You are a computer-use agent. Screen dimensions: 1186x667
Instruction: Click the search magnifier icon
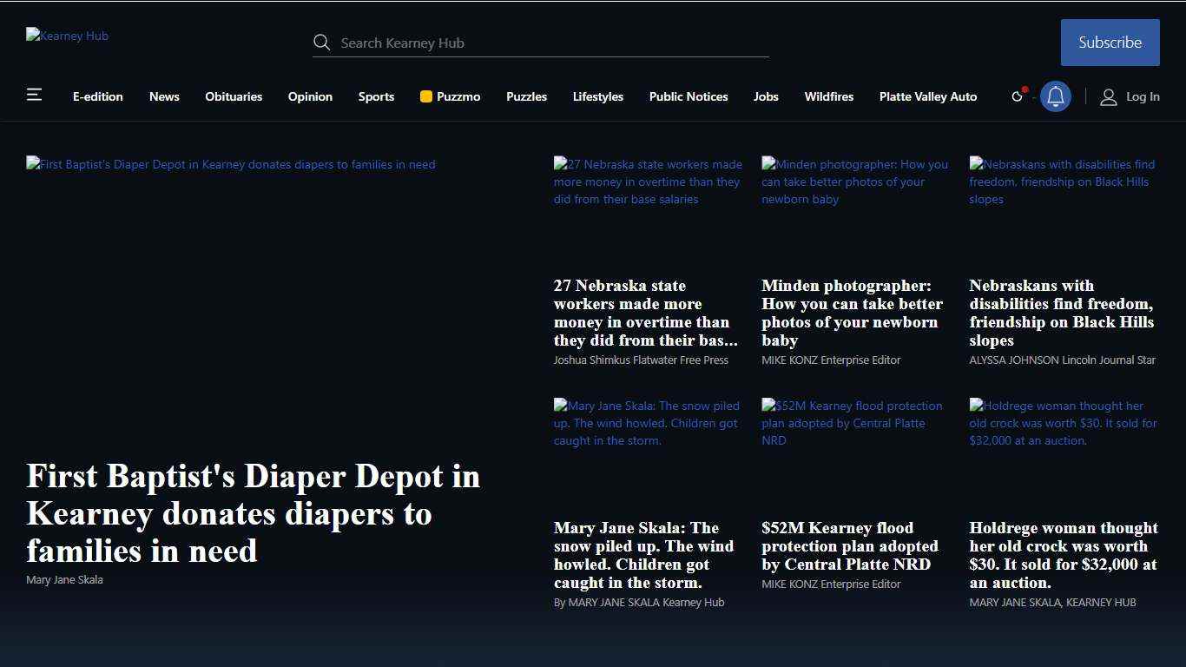[x=321, y=43]
